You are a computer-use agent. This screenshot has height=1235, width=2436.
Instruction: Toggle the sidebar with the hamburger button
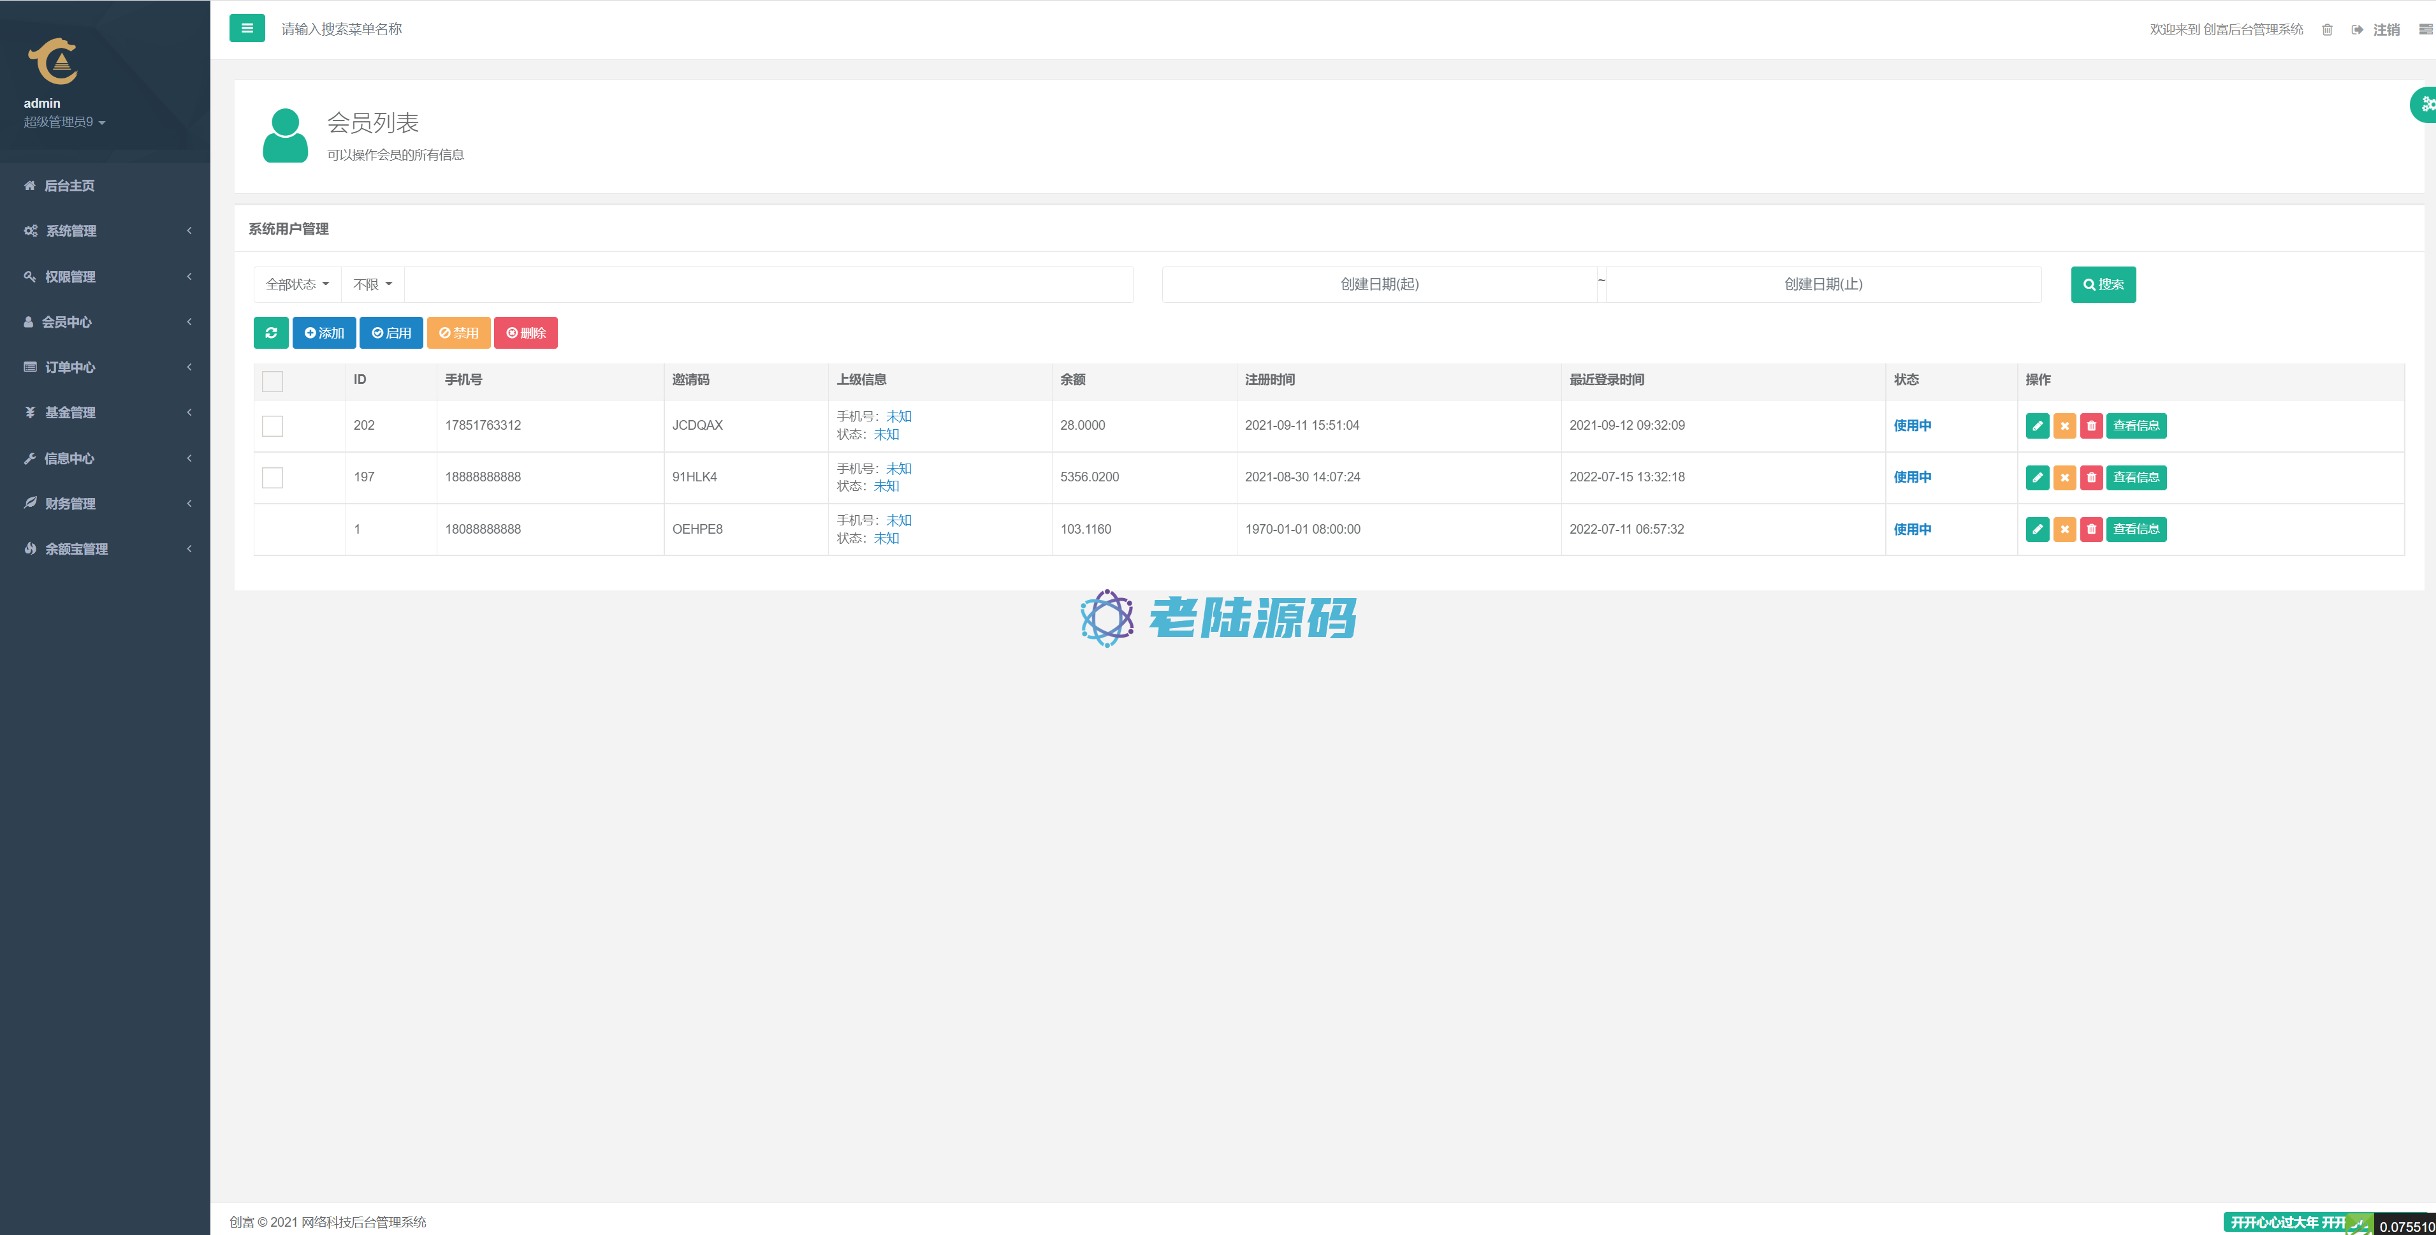click(247, 28)
